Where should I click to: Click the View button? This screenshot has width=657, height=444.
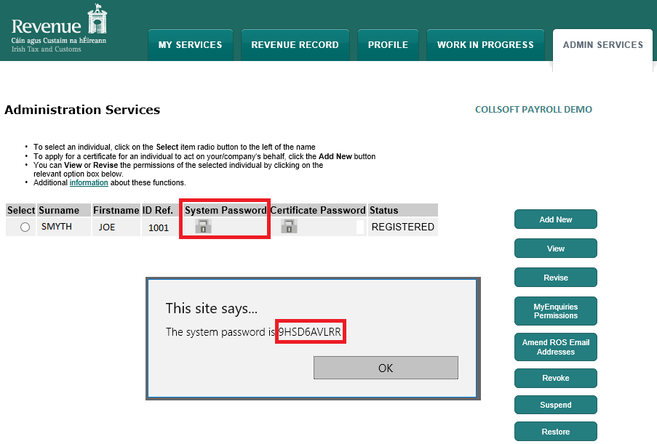click(555, 249)
